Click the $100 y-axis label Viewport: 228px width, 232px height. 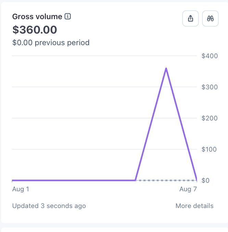coord(209,149)
